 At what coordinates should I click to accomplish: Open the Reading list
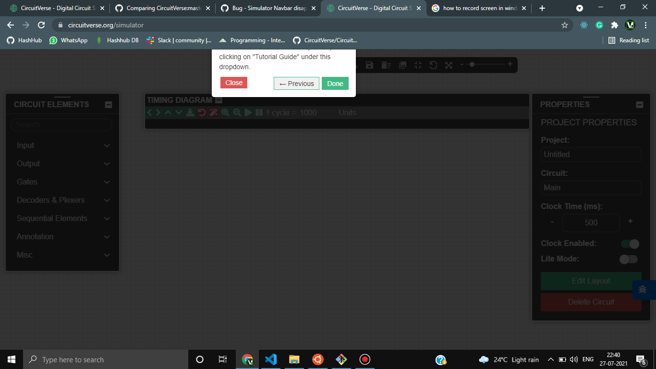(x=629, y=40)
